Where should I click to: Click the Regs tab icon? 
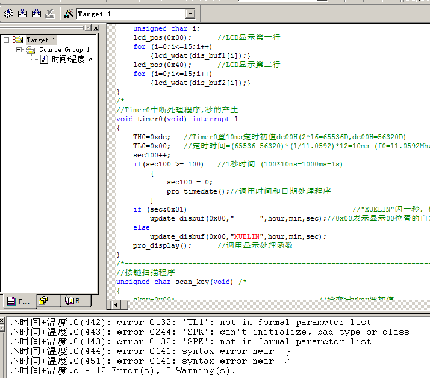point(43,301)
